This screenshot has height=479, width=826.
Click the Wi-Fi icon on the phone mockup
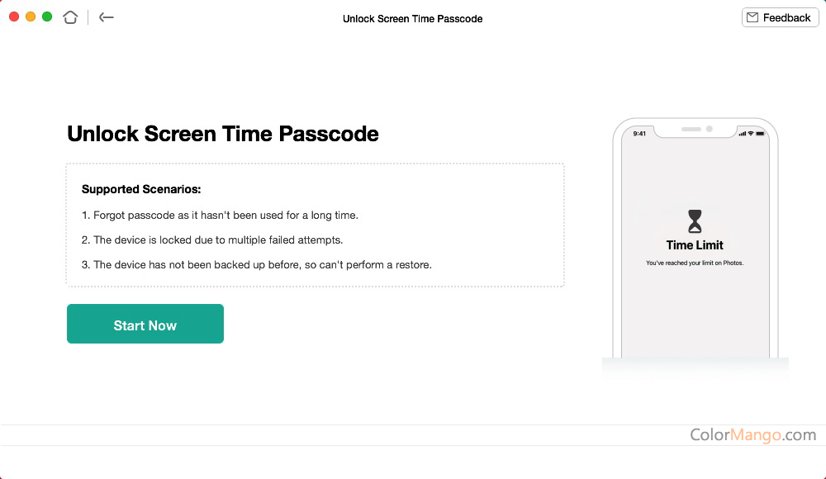pyautogui.click(x=750, y=132)
